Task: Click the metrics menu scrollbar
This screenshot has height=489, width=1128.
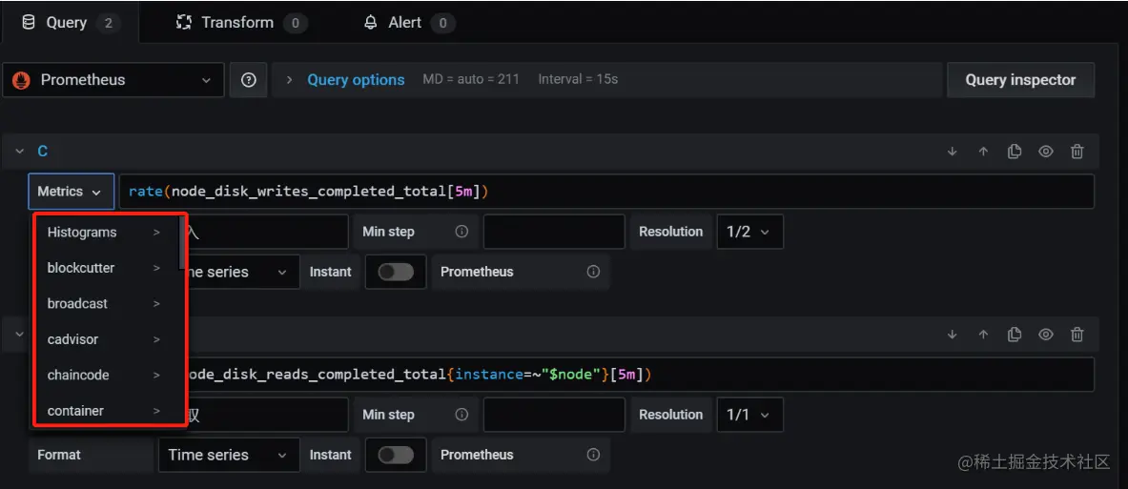Action: coord(182,243)
